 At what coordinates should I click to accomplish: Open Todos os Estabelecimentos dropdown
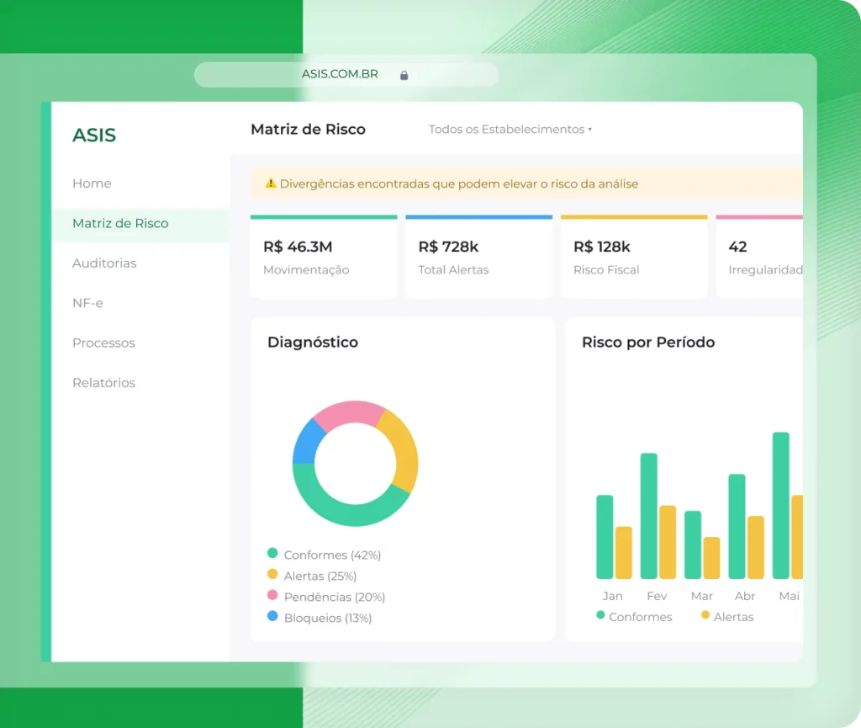tap(510, 129)
